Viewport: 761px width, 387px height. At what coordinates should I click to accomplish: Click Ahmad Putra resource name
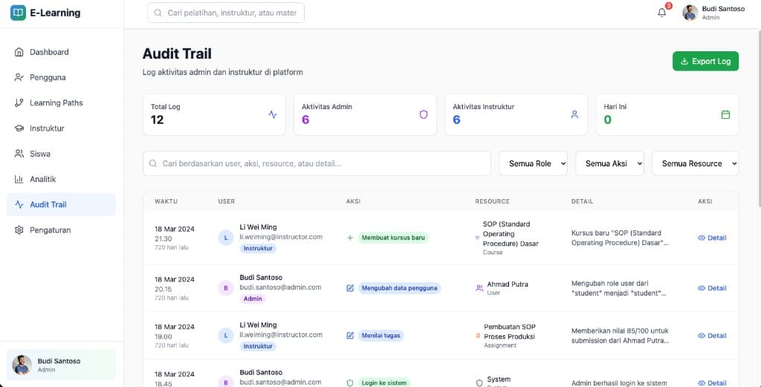click(507, 284)
